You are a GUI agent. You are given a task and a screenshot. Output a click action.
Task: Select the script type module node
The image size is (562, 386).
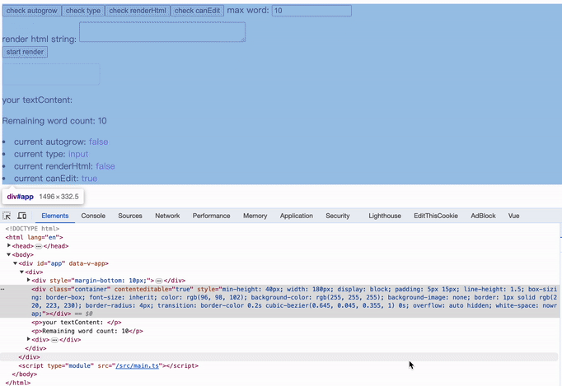108,365
